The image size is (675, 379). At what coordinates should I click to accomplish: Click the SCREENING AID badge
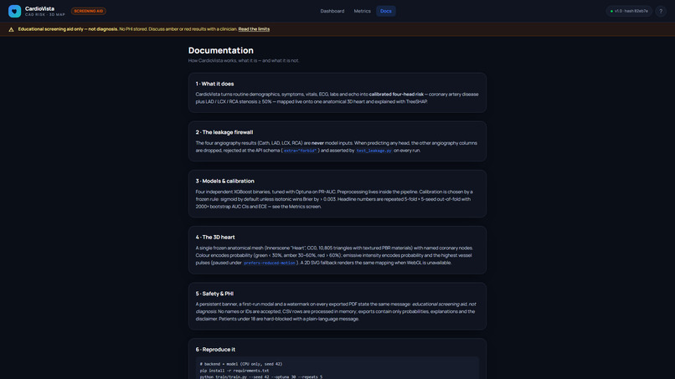[89, 11]
